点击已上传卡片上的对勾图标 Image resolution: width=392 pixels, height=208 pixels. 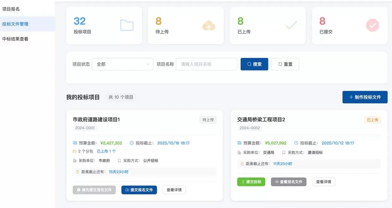[291, 25]
